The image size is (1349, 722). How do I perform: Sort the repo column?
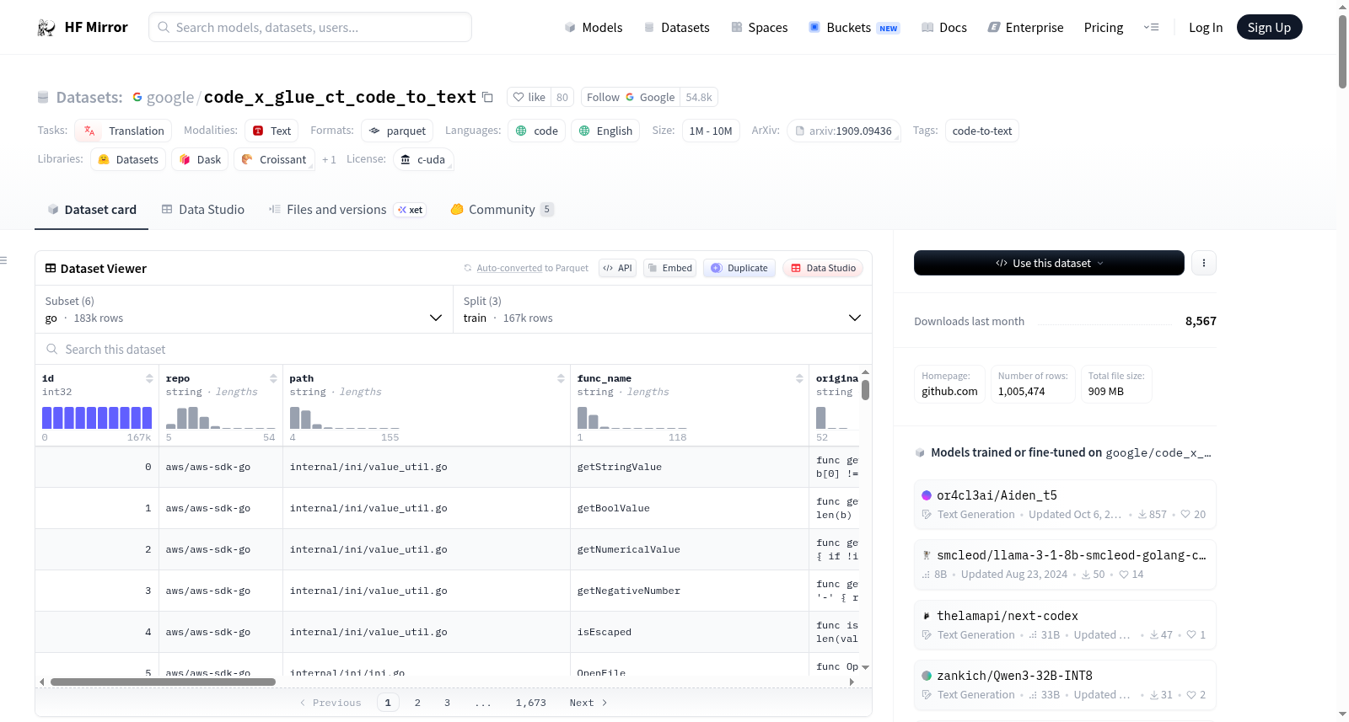pyautogui.click(x=273, y=378)
